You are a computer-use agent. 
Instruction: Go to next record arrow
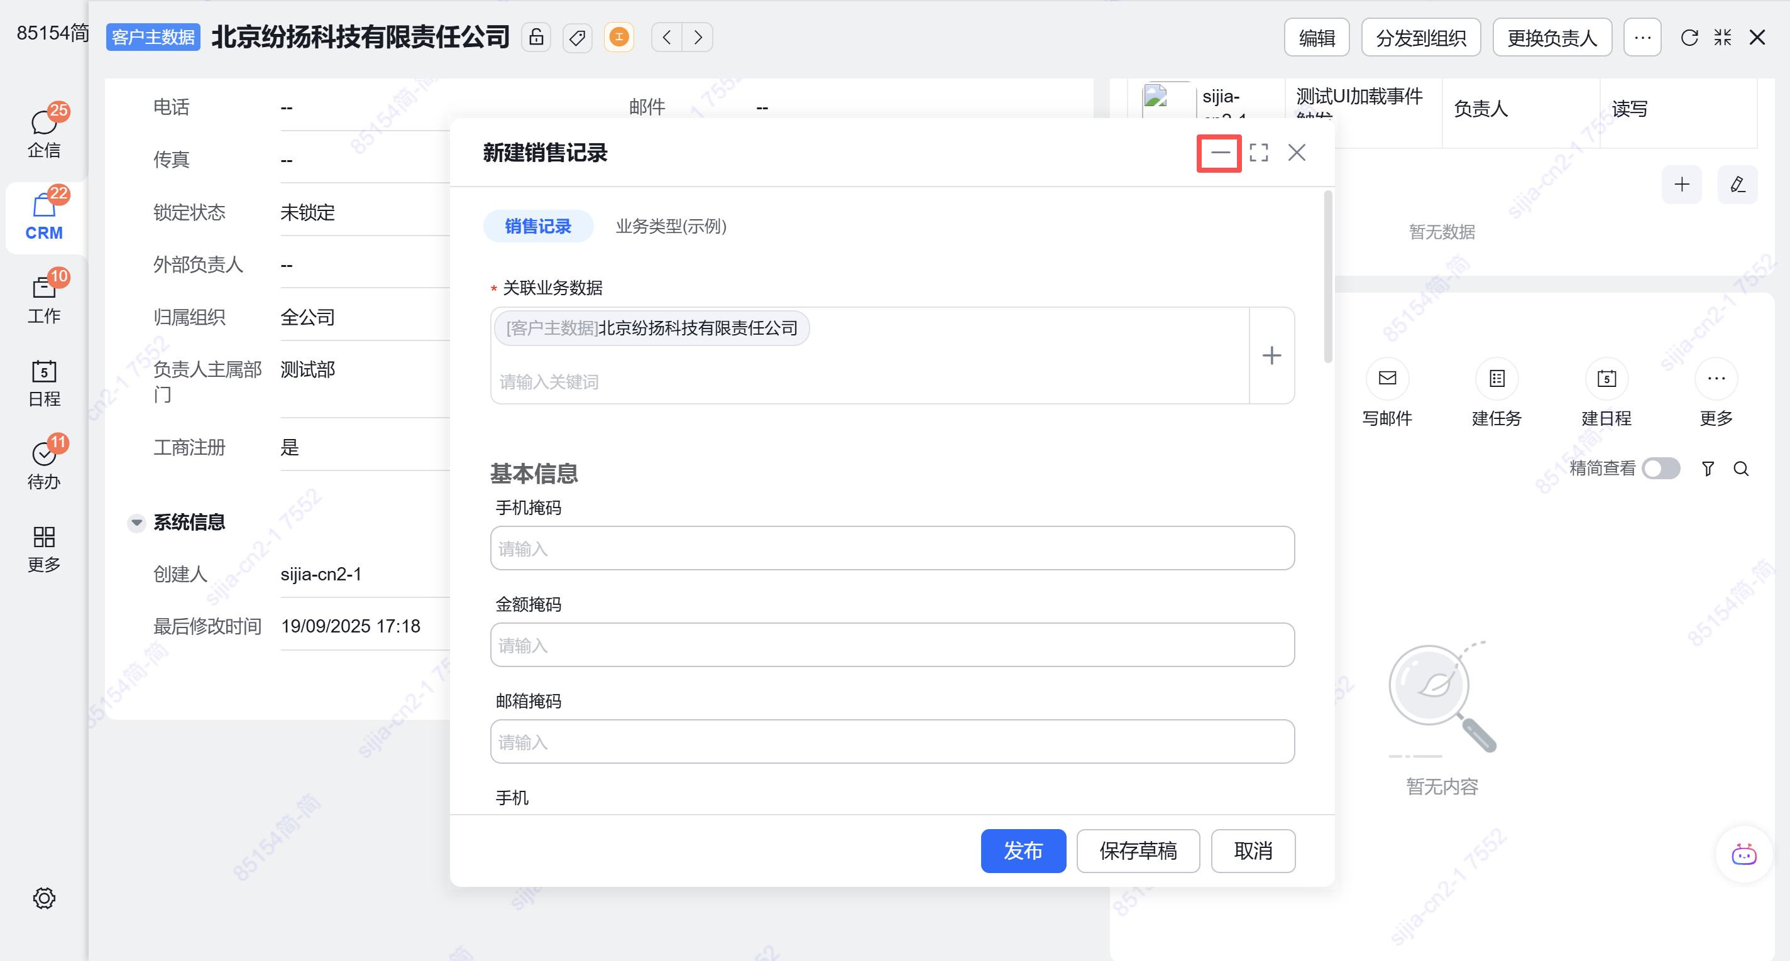click(x=698, y=37)
